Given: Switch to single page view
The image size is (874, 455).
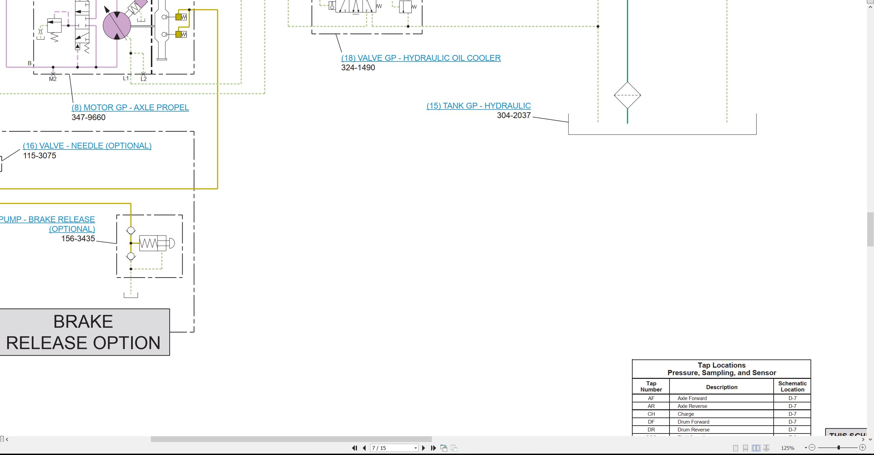Looking at the screenshot, I should click(736, 448).
